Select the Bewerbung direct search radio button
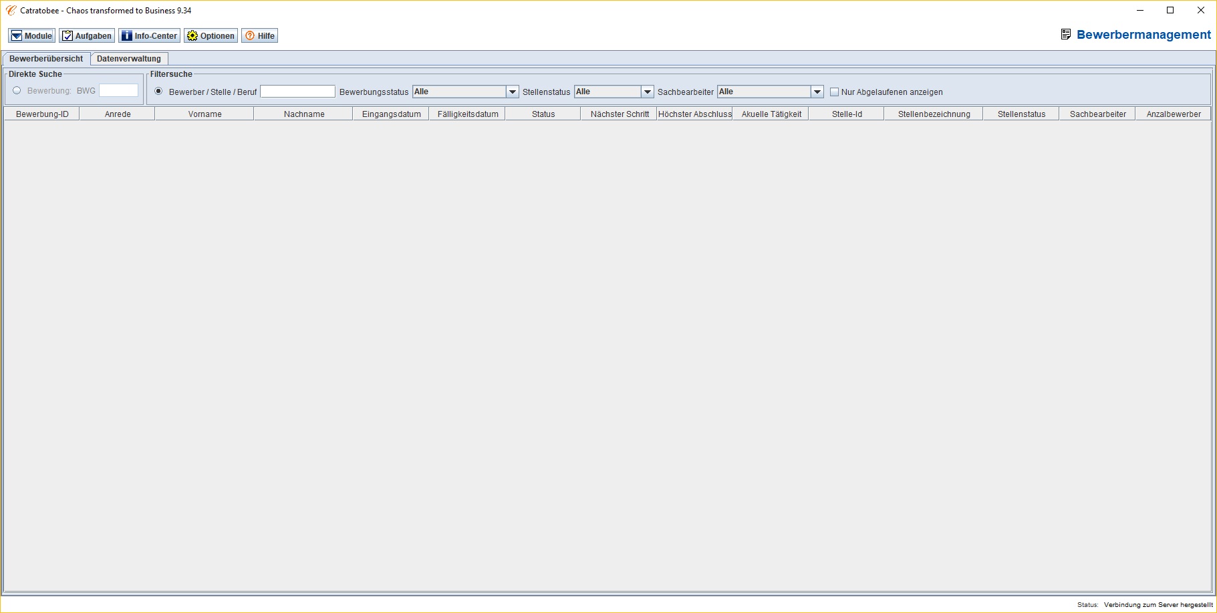 [x=17, y=91]
